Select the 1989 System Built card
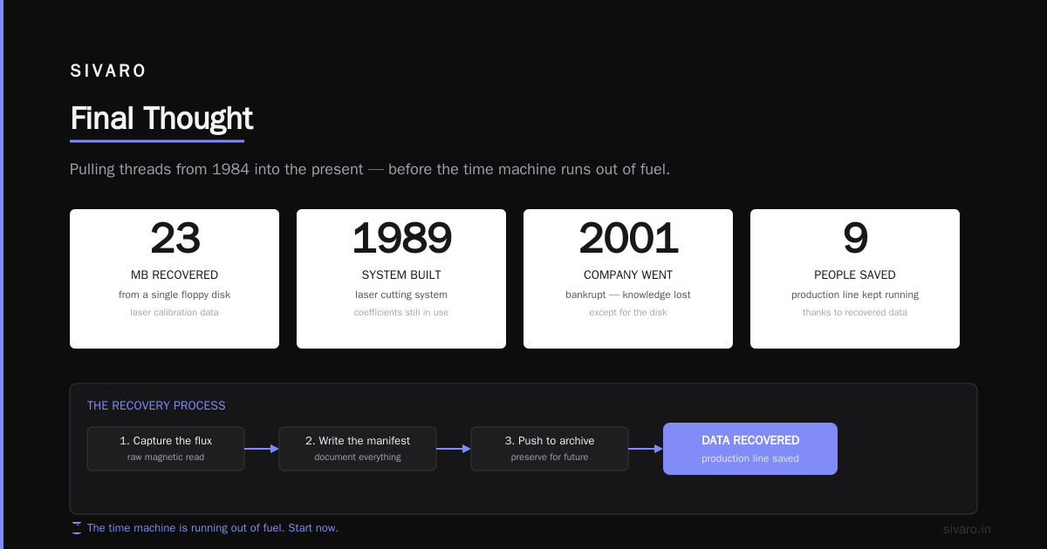This screenshot has width=1047, height=549. pyautogui.click(x=401, y=279)
